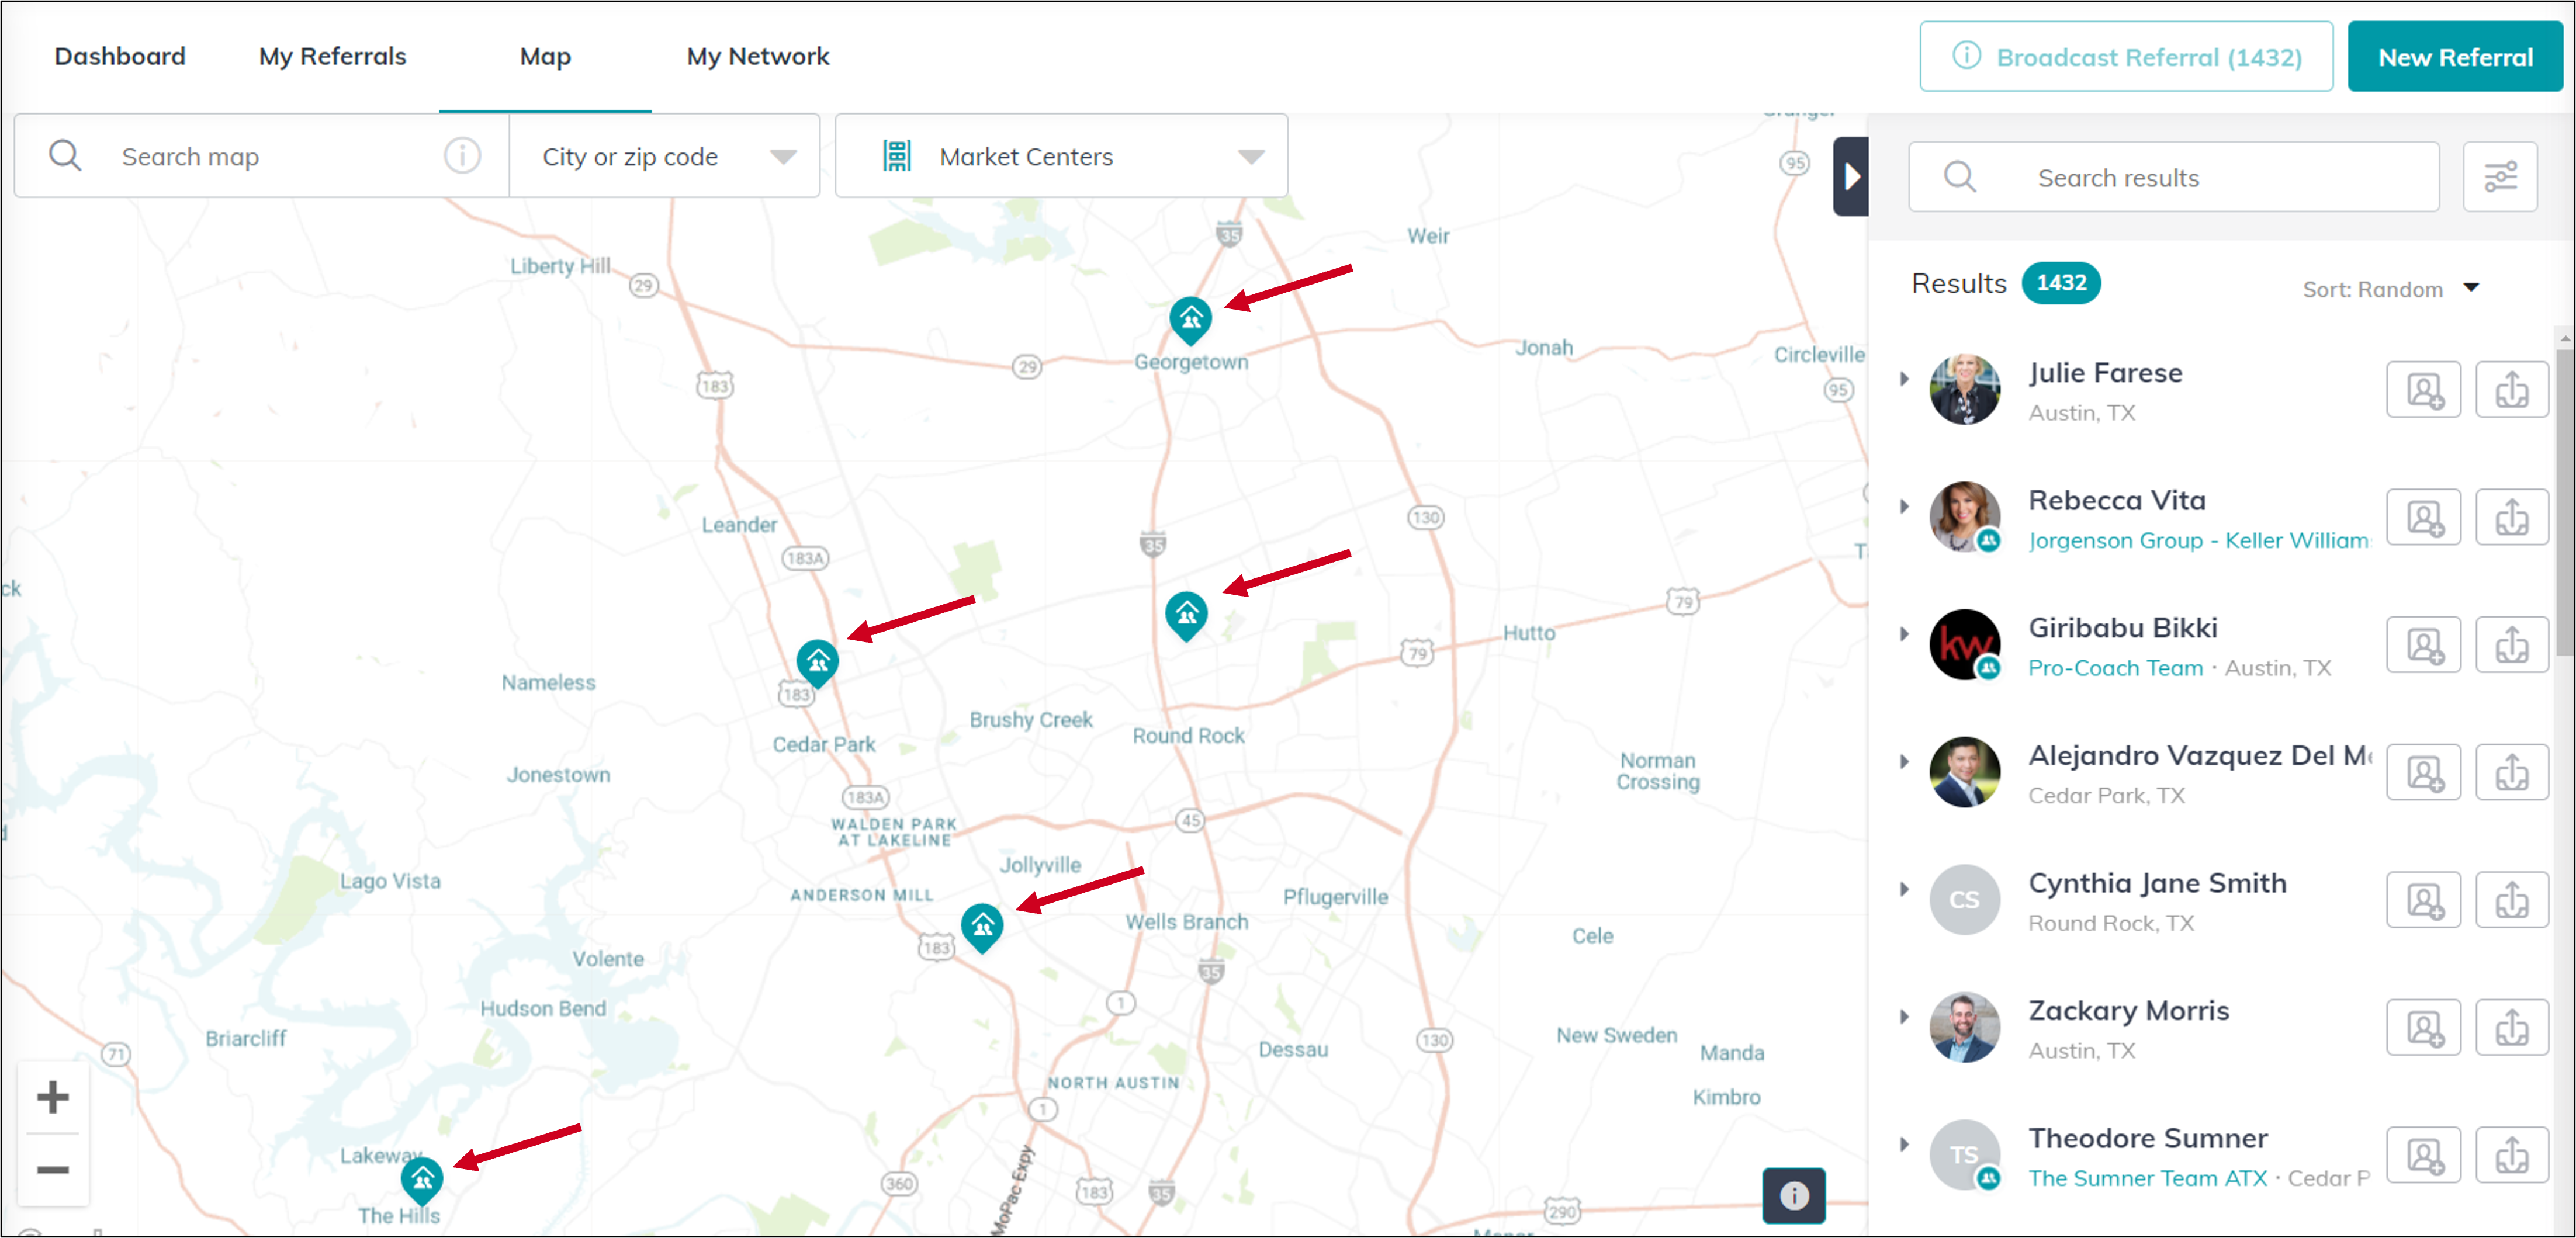
Task: Expand Rebecca Vita result row
Action: [1904, 506]
